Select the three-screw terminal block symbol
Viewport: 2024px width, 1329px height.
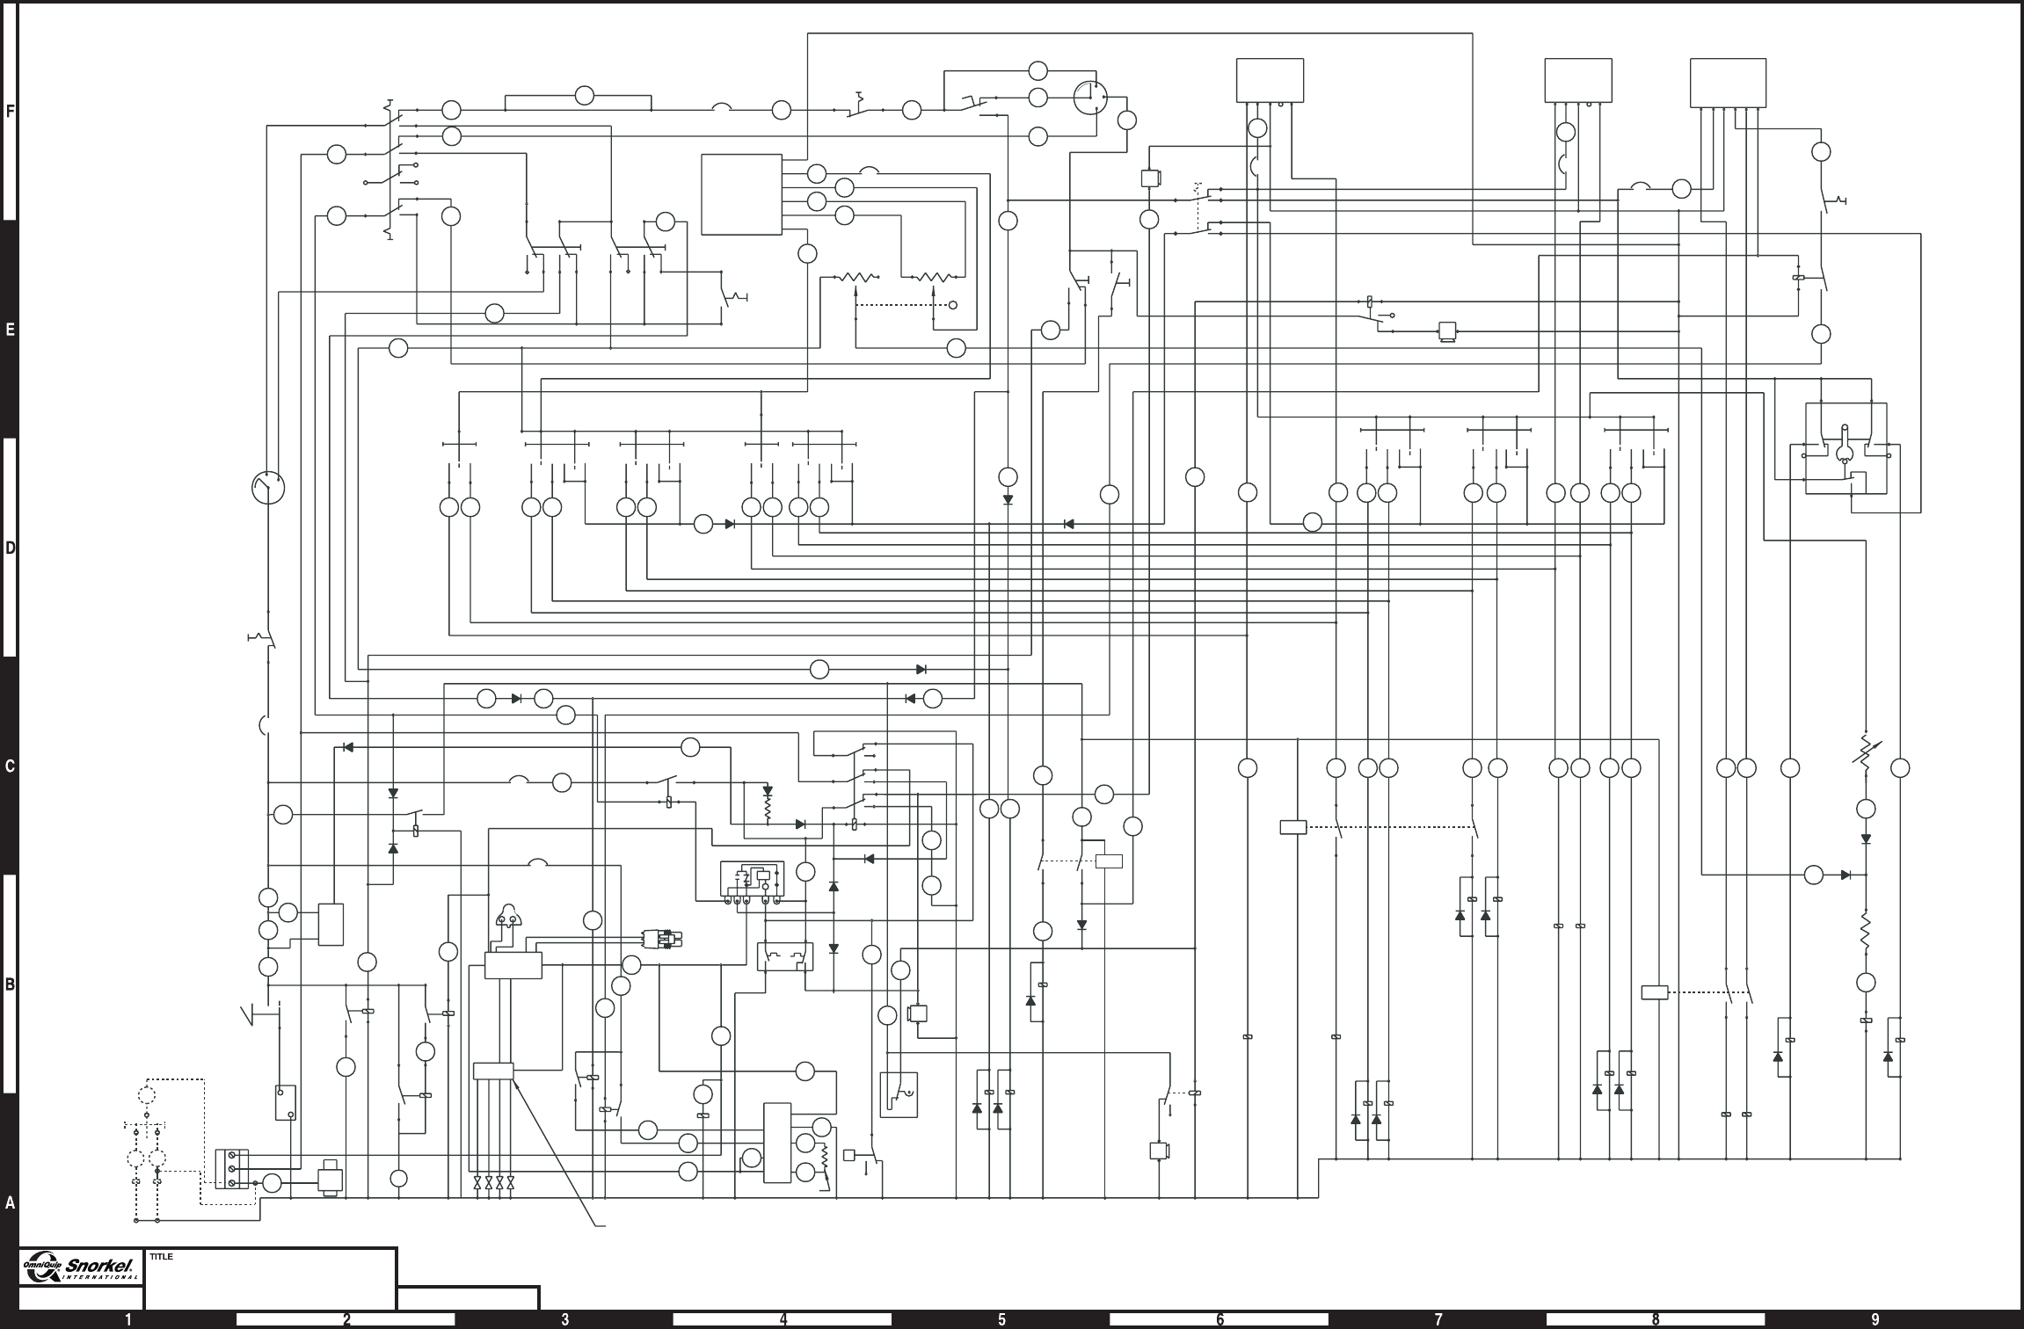point(232,1168)
